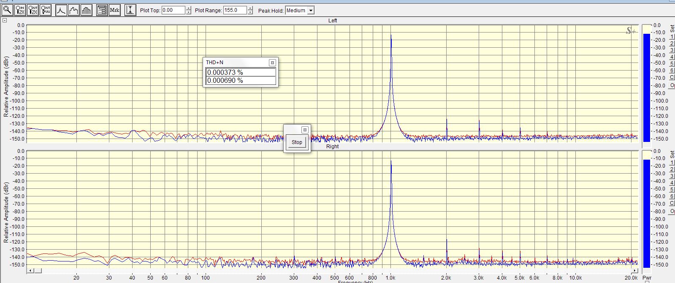
Task: Click the Zoom Out 2X icon
Action: point(33,10)
